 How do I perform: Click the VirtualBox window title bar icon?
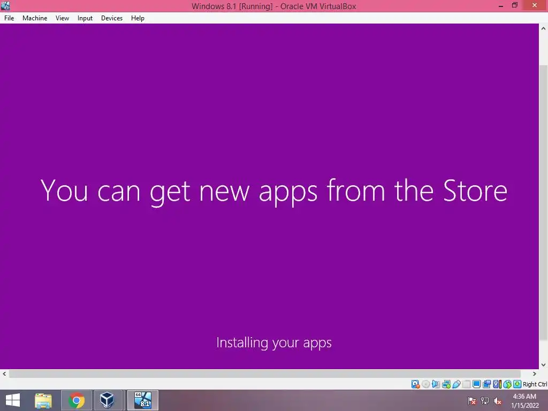coord(5,6)
